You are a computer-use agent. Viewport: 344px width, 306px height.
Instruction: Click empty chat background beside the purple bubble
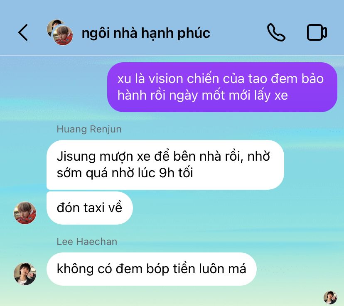click(53, 88)
